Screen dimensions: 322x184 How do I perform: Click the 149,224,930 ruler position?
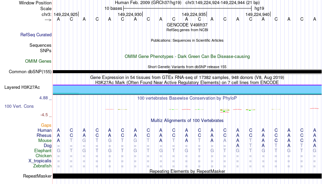pyautogui.click(x=130, y=14)
